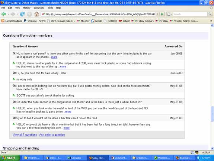The width and height of the screenshot is (214, 161).
Task: Click more link on roof panel question
Action: pos(54,57)
